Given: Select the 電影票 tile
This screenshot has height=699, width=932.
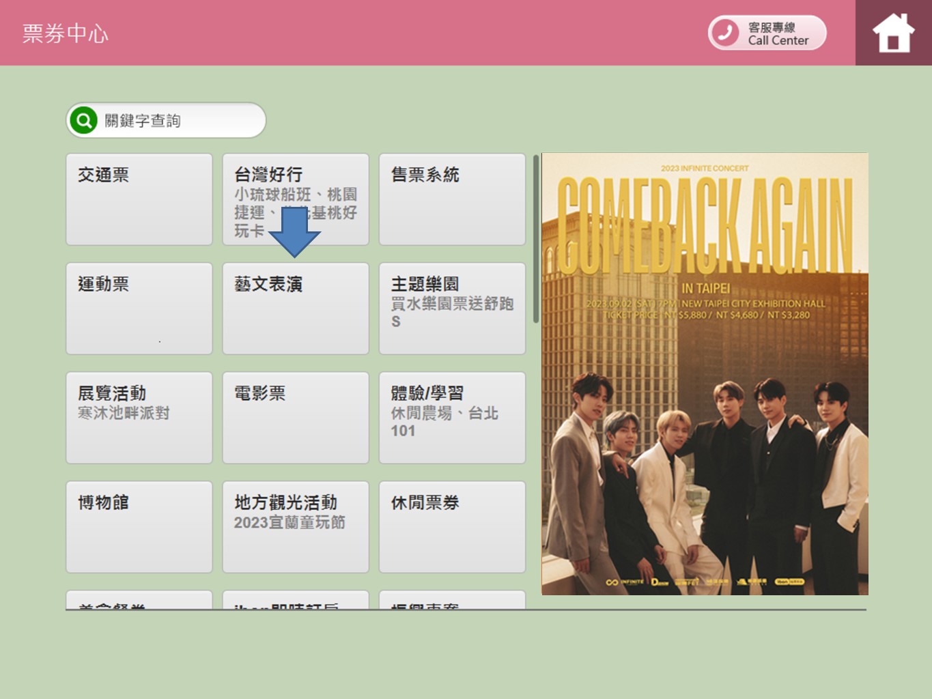Looking at the screenshot, I should tap(296, 418).
